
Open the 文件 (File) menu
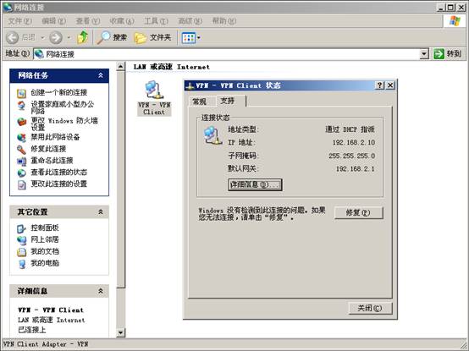19,21
